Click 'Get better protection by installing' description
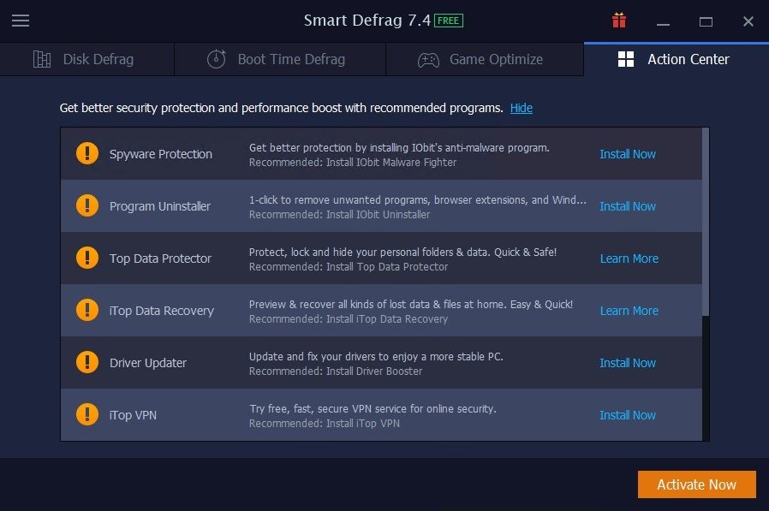The width and height of the screenshot is (769, 511). pos(399,147)
